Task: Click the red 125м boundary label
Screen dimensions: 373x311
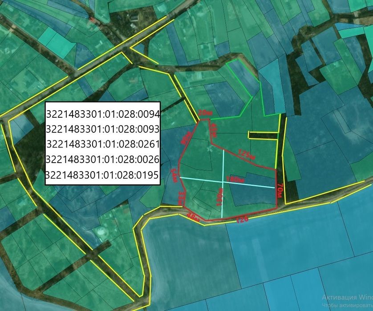Action: coord(247,154)
